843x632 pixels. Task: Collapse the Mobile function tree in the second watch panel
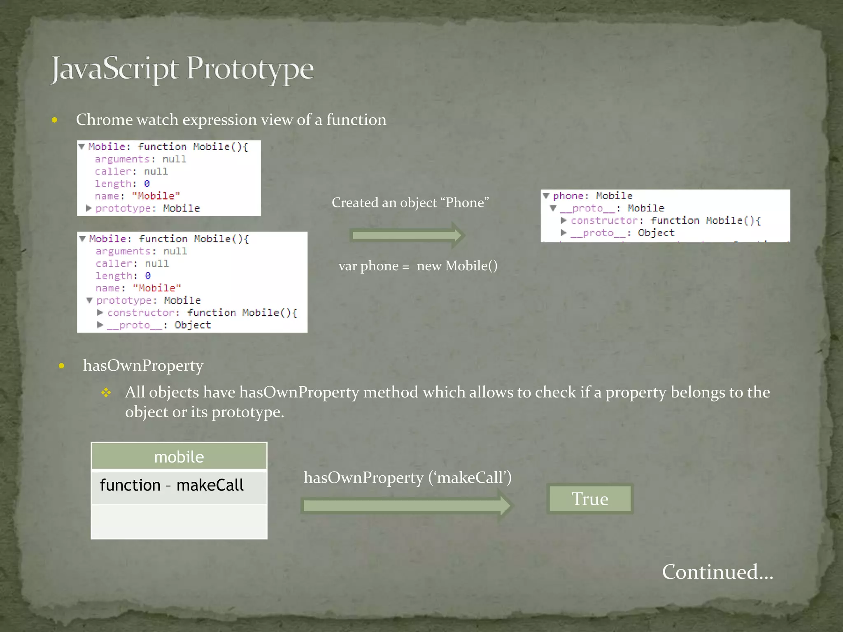click(82, 239)
